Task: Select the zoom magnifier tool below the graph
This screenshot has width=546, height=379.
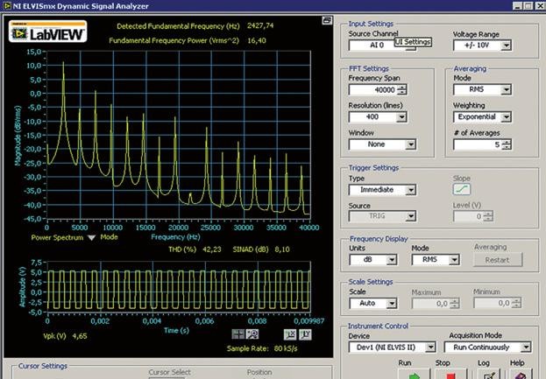Action: click(x=252, y=334)
